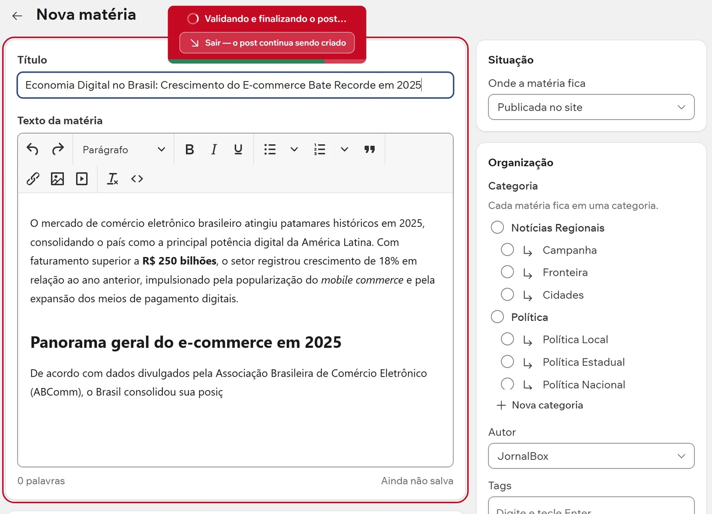Select the Campanha subcategory
This screenshot has height=514, width=712.
pos(507,250)
